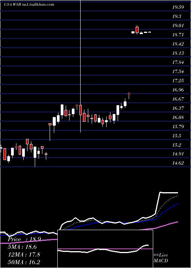Click the '12MA : 17.8' readout
Image resolution: width=191 pixels, height=268 pixels.
pyautogui.click(x=24, y=255)
